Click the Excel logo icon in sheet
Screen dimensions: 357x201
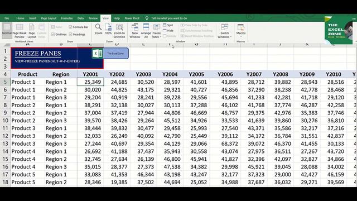click(98, 54)
